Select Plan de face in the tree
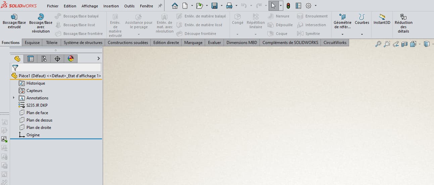 (37, 113)
